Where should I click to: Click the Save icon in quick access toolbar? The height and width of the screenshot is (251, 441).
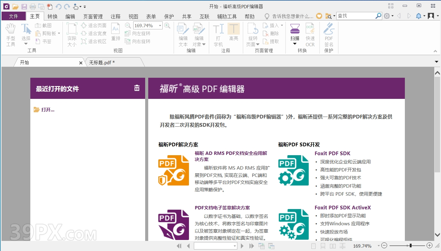click(x=24, y=6)
